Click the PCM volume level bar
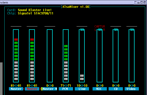147x95 pixels. click(x=66, y=56)
